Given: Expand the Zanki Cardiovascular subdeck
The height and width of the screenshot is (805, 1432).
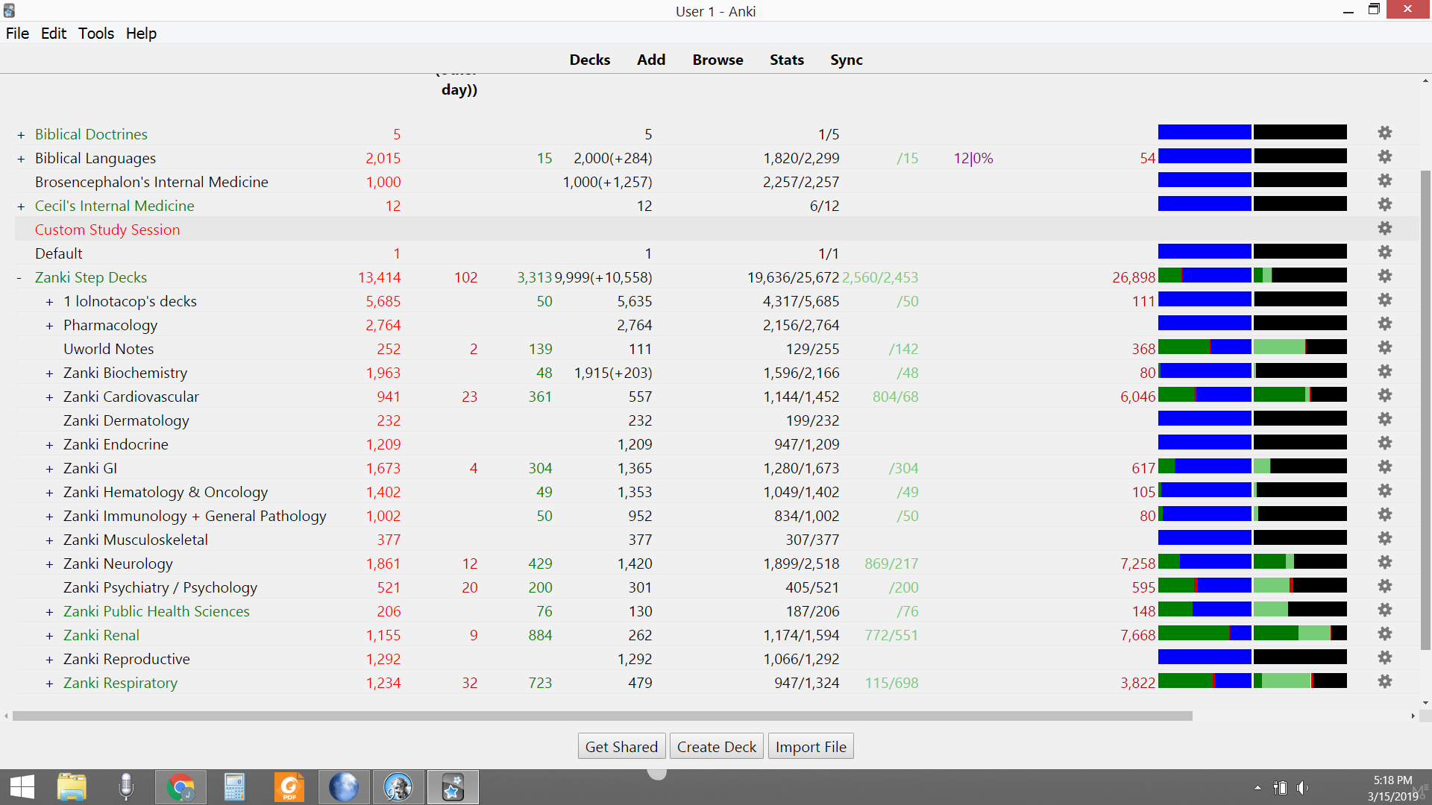Looking at the screenshot, I should click(x=49, y=397).
